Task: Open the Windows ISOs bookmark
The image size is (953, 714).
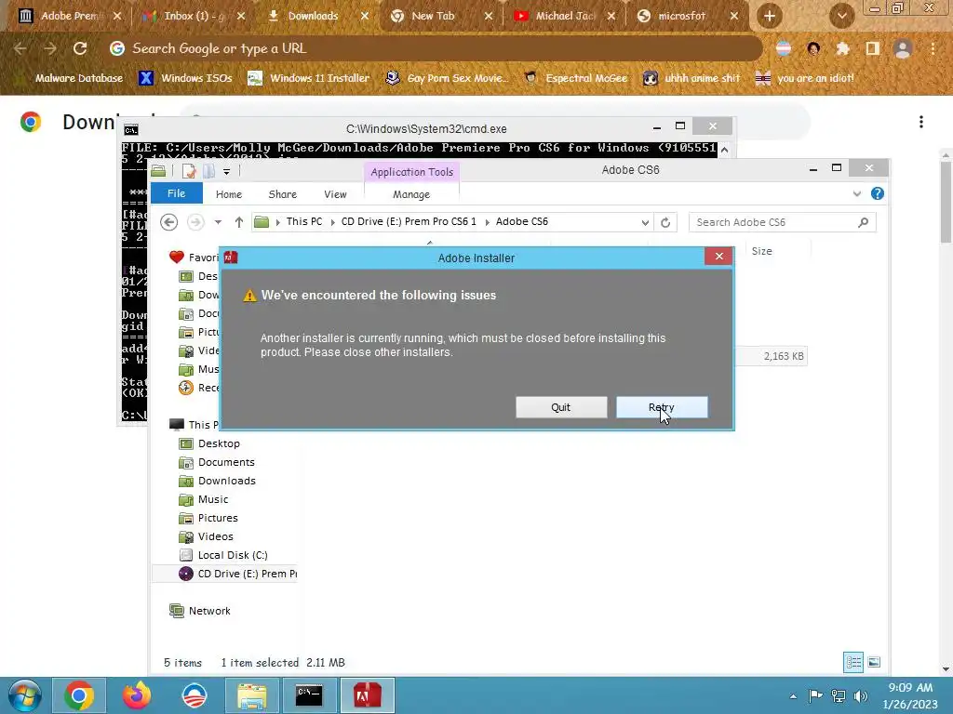Action: pyautogui.click(x=185, y=78)
